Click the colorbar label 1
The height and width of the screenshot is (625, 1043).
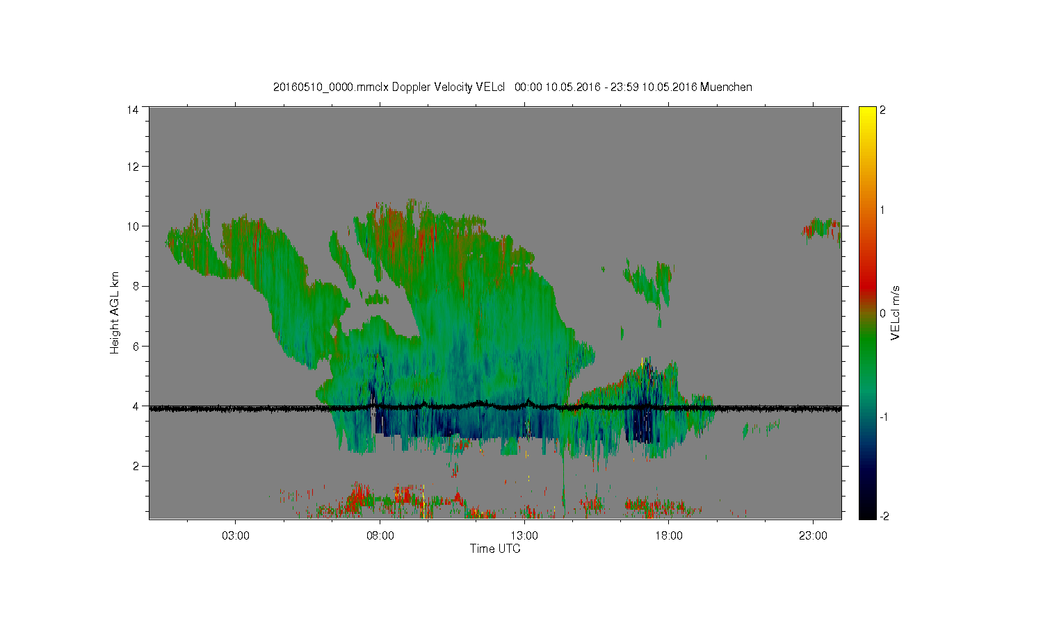click(x=883, y=210)
